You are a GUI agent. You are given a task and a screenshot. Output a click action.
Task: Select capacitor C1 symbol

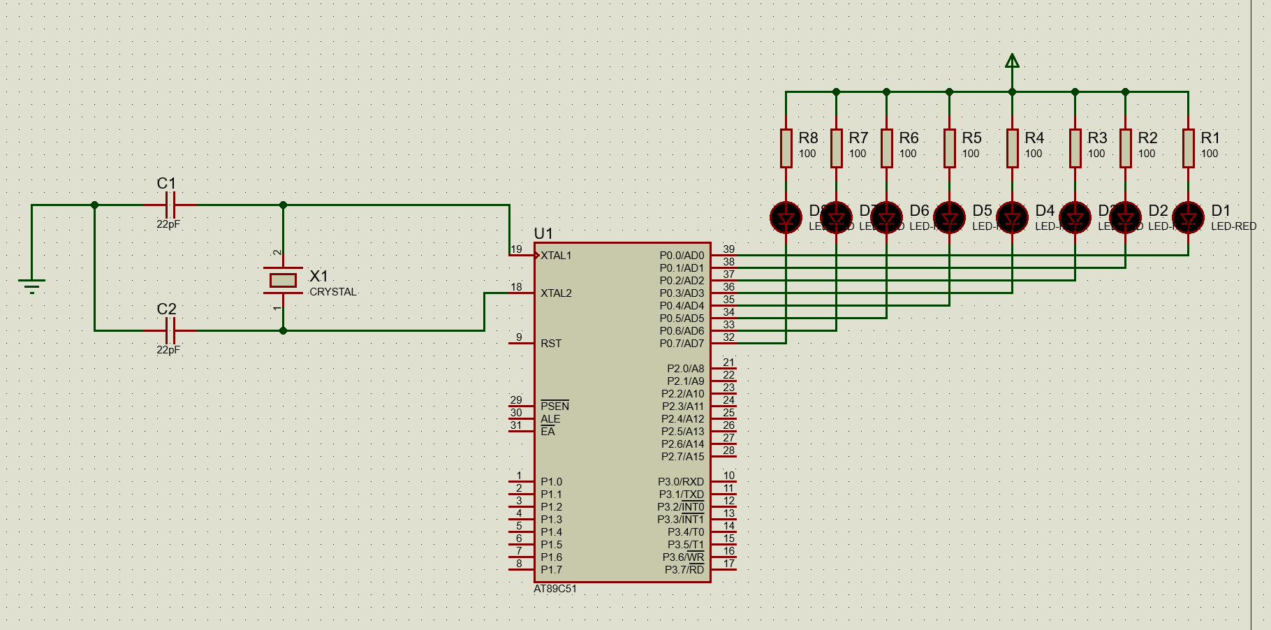[170, 205]
